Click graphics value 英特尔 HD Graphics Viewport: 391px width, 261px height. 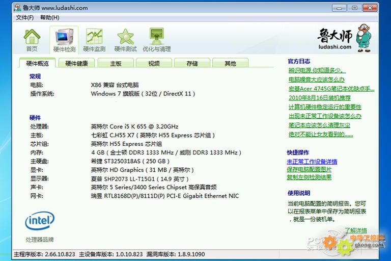click(142, 170)
